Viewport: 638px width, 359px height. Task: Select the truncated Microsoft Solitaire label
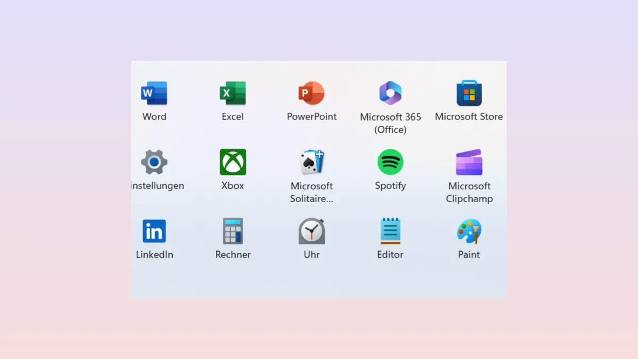pos(311,192)
